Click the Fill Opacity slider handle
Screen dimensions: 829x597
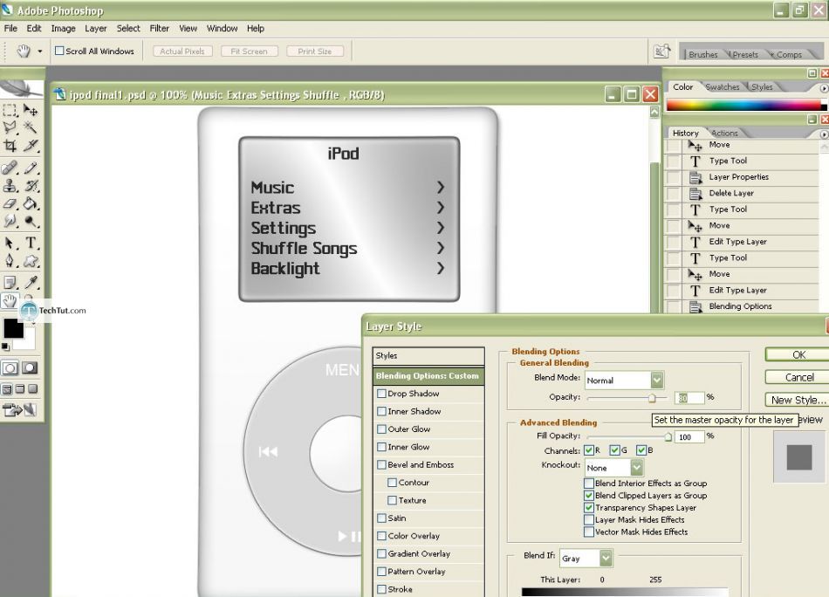tap(668, 436)
